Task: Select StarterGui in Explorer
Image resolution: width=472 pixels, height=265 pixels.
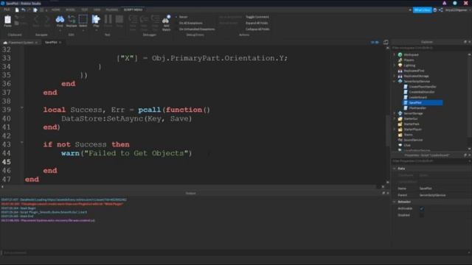Action: pos(411,119)
